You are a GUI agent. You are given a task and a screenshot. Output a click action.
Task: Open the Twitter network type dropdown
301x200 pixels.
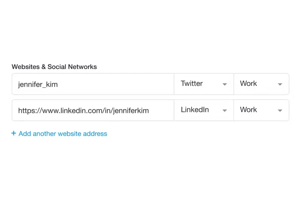click(204, 84)
